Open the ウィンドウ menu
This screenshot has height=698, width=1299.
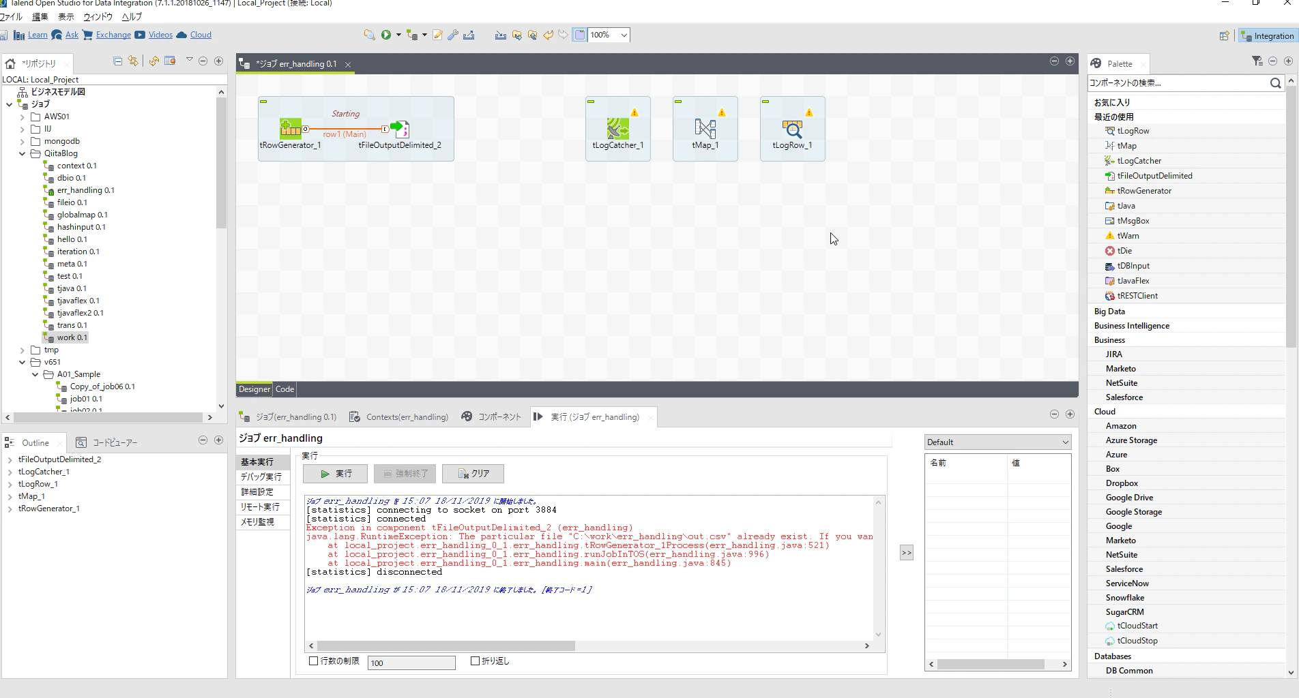coord(98,16)
